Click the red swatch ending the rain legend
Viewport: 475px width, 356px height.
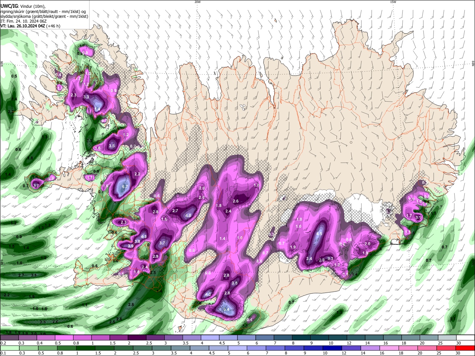(465, 348)
